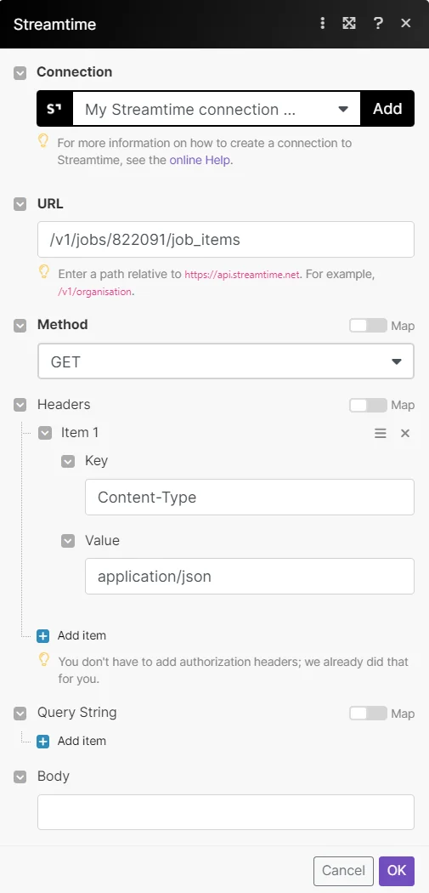Remove header Item 1 with the X icon
Screen dimensions: 429x893
click(405, 434)
